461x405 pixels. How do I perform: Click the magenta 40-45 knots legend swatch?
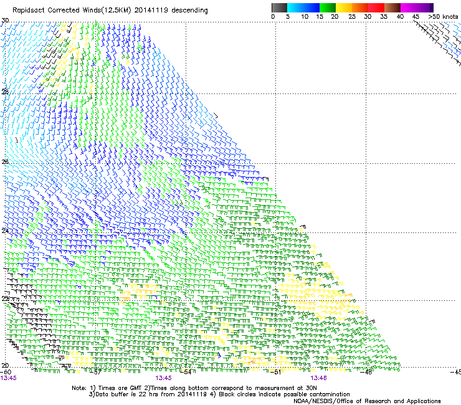tap(409, 7)
